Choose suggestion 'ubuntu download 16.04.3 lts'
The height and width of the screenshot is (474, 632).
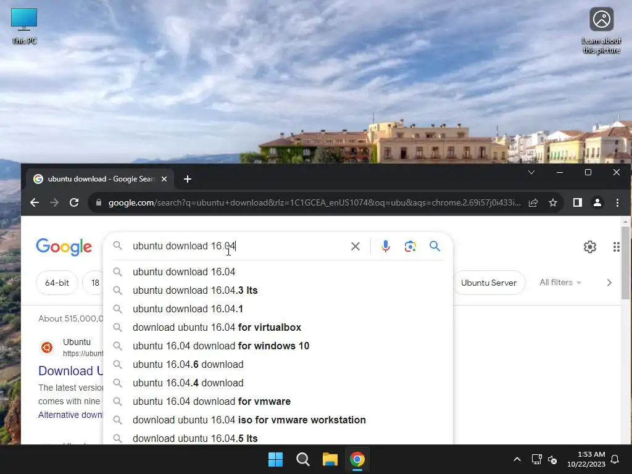coord(278,290)
